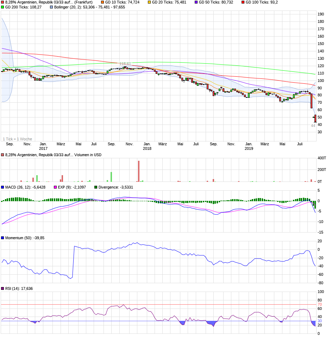Select the GD 10 Ticks: 74,724 label

click(x=122, y=2)
